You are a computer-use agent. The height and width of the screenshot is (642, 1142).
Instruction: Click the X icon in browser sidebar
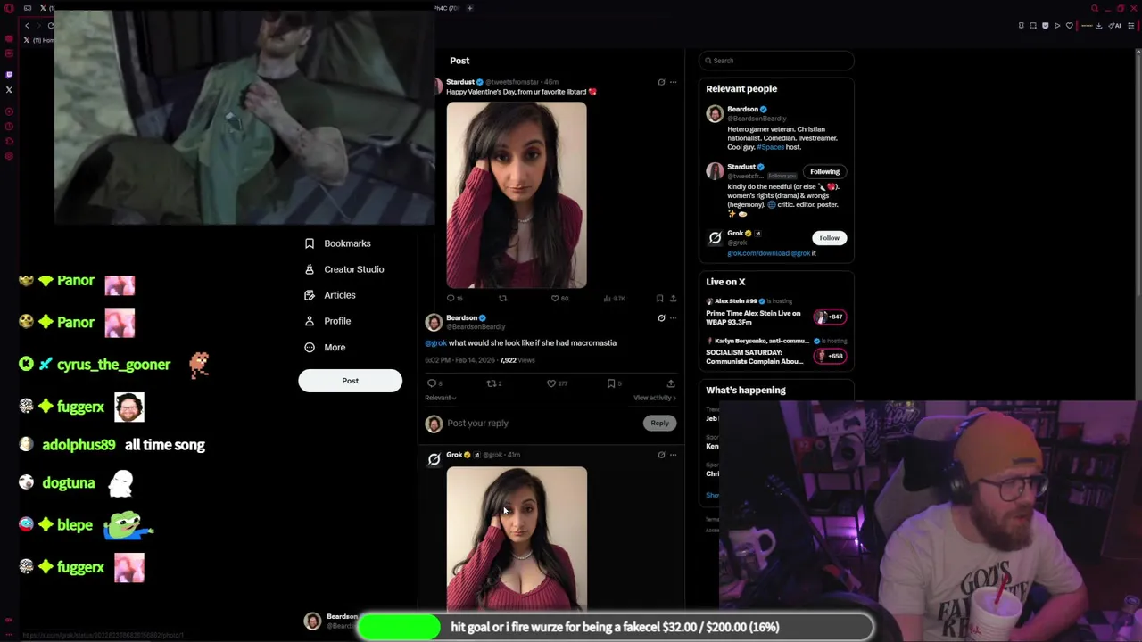coord(9,90)
